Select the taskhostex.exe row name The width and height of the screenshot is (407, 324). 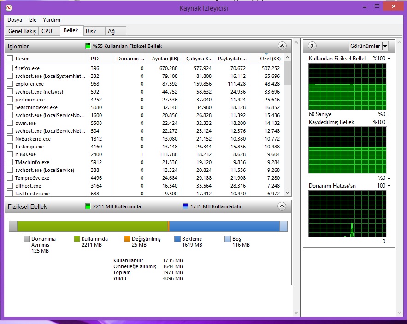32,194
